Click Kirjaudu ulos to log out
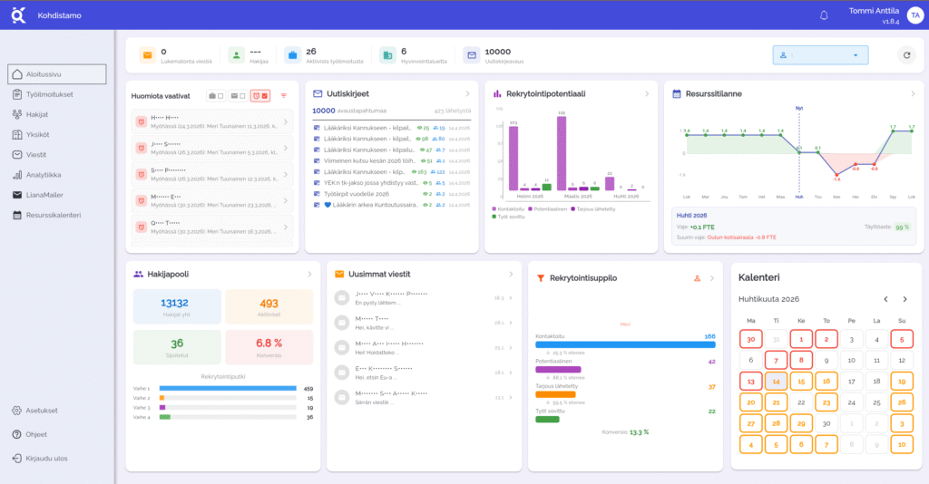This screenshot has height=484, width=929. click(x=47, y=458)
